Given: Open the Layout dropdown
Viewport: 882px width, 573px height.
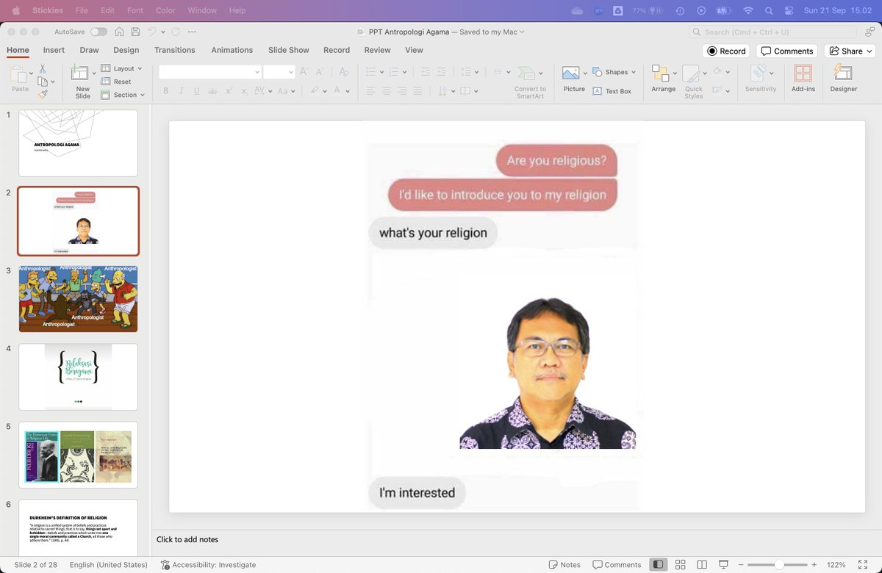Looking at the screenshot, I should coord(121,68).
